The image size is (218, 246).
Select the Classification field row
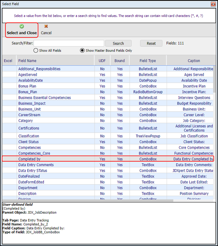coord(108,136)
